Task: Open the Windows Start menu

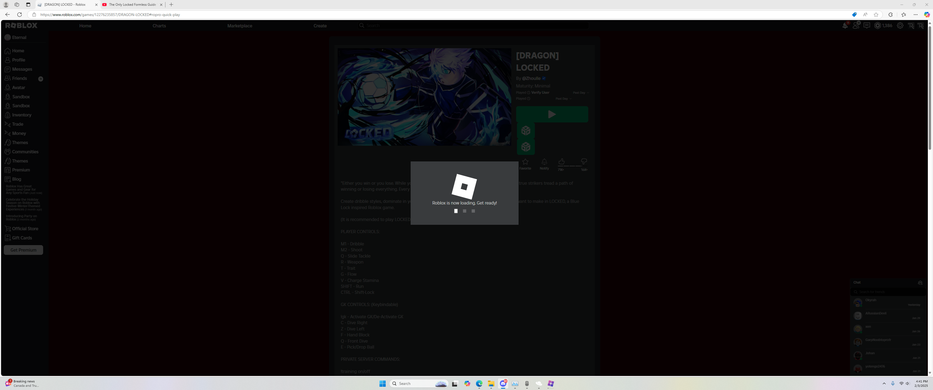Action: coord(382,383)
